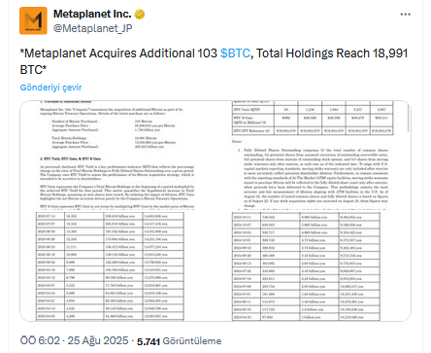The height and width of the screenshot is (353, 431).
Task: Click the ÖÖ 6:02 post time
Action: 40,340
